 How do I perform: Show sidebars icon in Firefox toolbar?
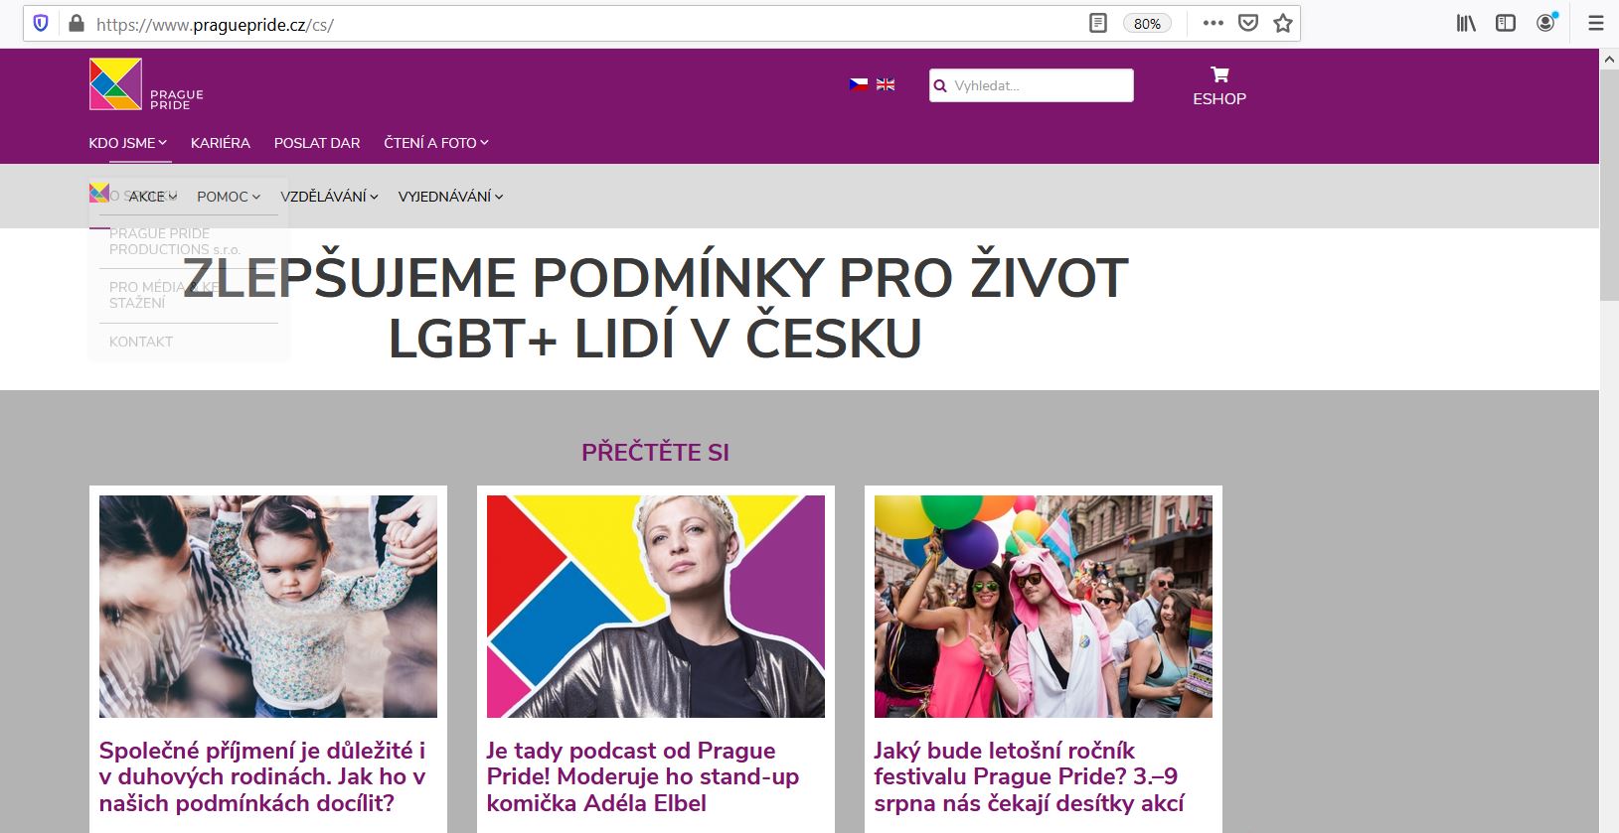tap(1506, 24)
